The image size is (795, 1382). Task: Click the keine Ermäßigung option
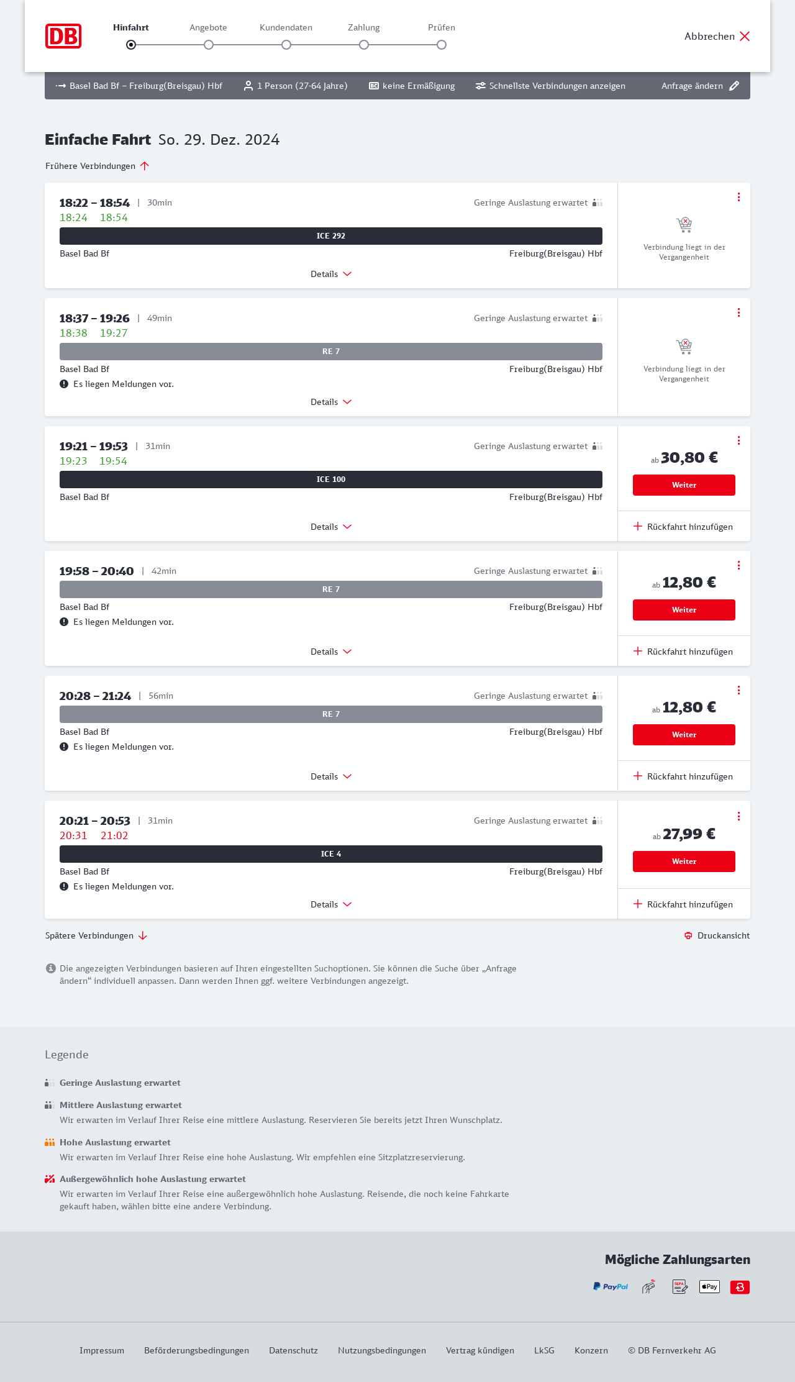412,86
